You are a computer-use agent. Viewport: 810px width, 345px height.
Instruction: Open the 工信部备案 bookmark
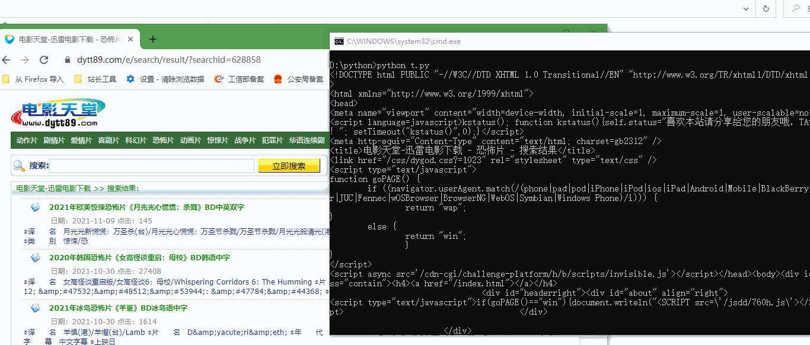[x=240, y=79]
